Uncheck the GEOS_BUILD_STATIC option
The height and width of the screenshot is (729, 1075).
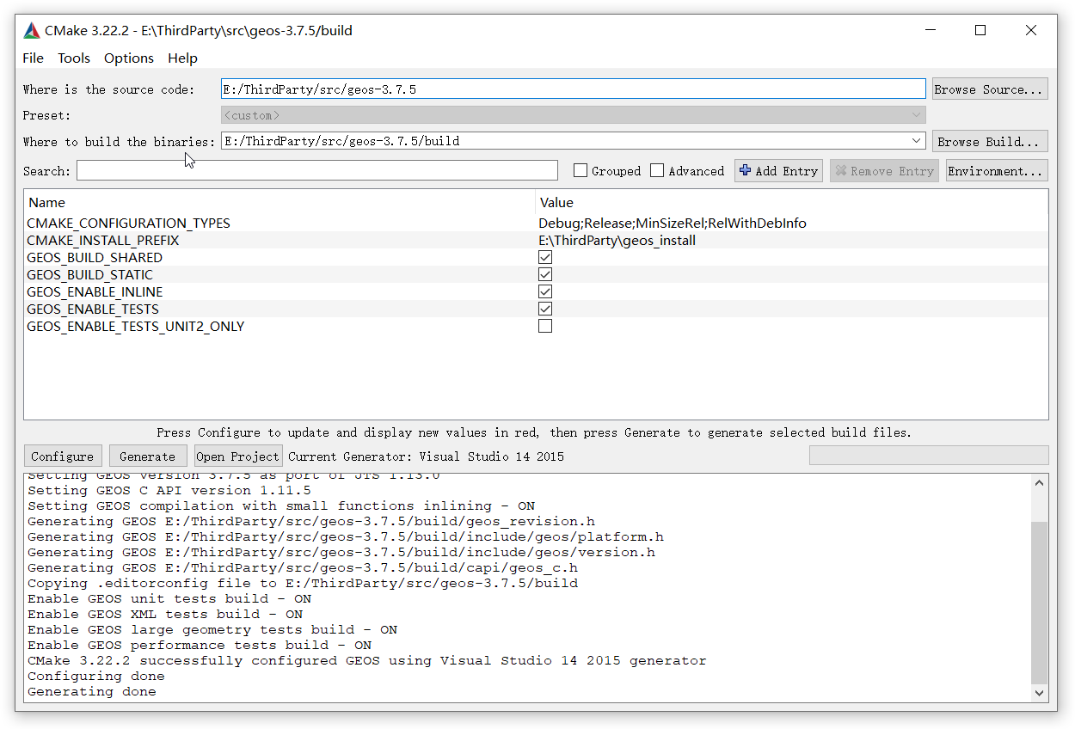pos(545,274)
